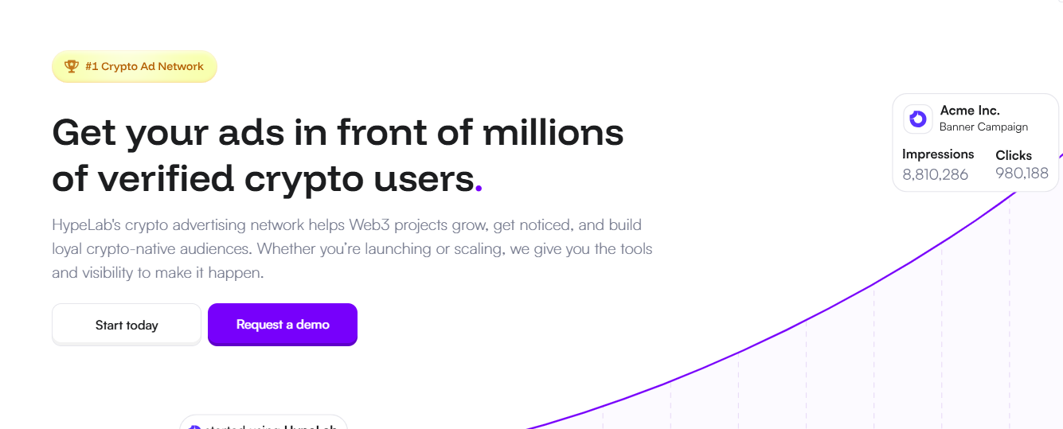Screen dimensions: 1063x429
Task: Click the HypeLab description paragraph
Action: pos(352,248)
